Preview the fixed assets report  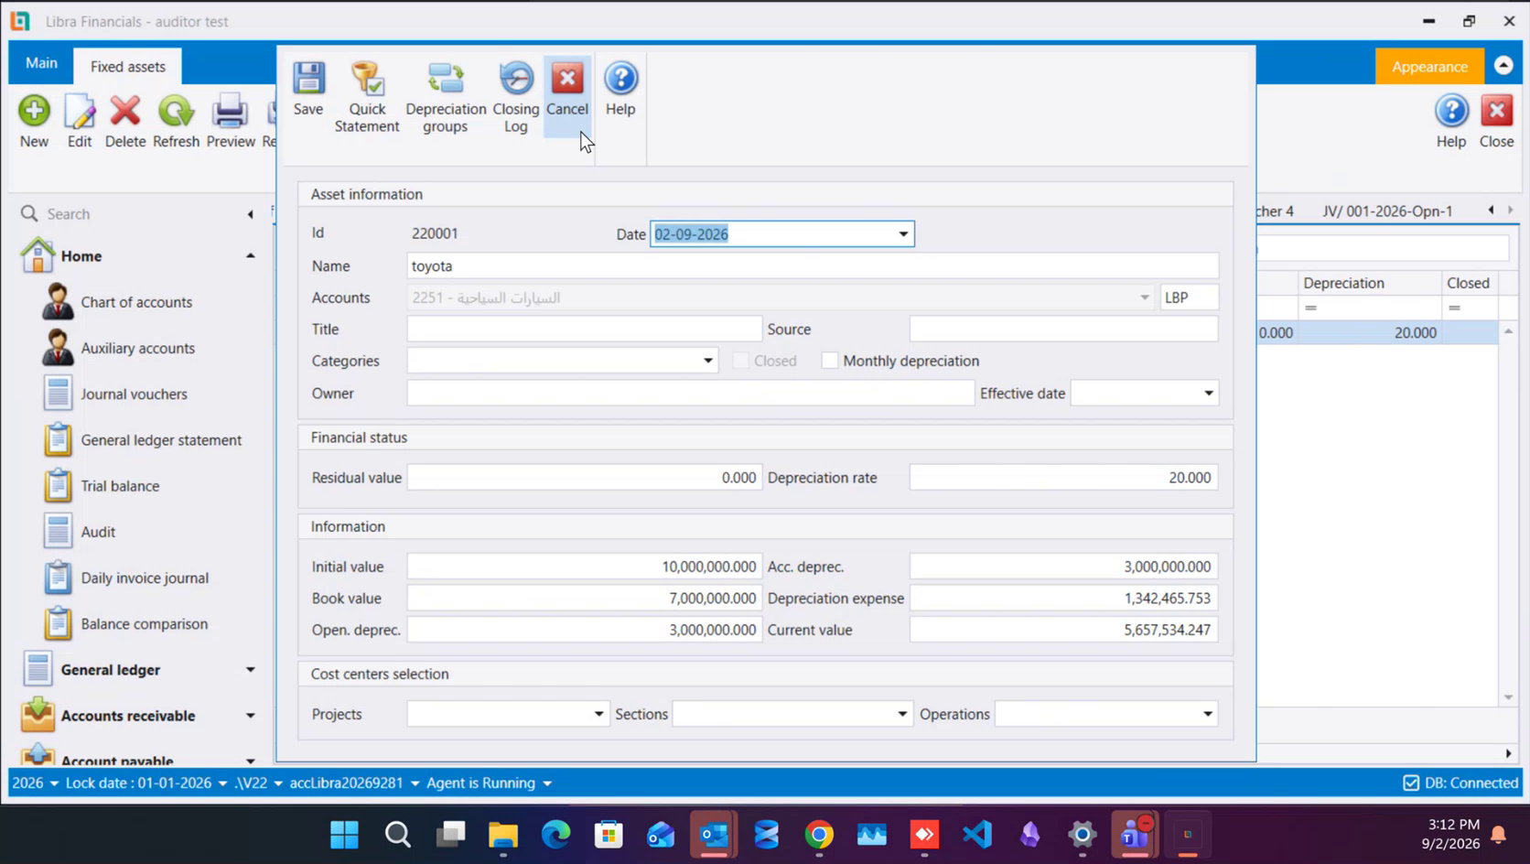click(231, 121)
